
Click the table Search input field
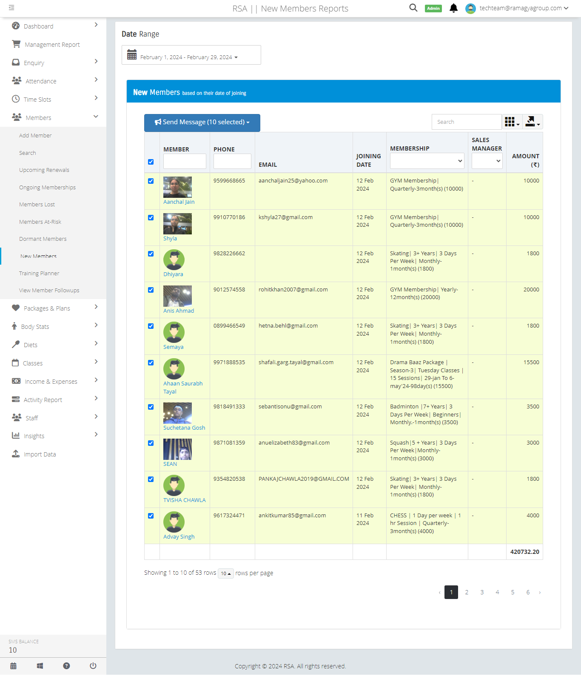[466, 122]
